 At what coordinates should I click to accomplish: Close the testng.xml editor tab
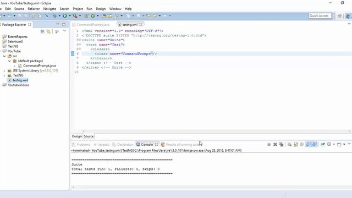(x=141, y=24)
